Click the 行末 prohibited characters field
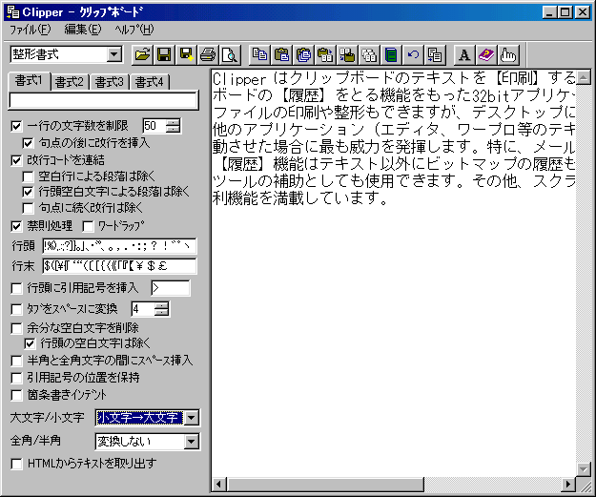The image size is (596, 497). coord(119,266)
